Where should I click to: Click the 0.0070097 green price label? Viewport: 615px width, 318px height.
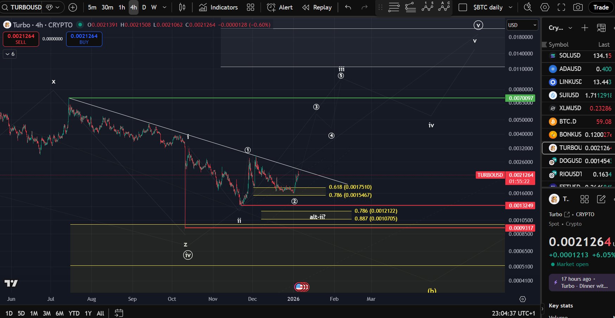(x=520, y=98)
